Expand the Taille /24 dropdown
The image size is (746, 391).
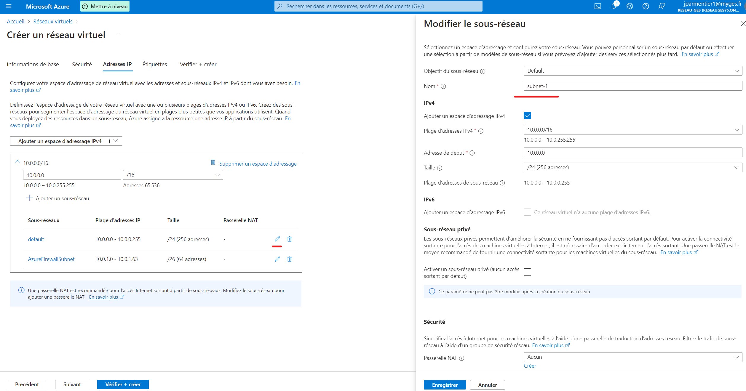(x=632, y=167)
